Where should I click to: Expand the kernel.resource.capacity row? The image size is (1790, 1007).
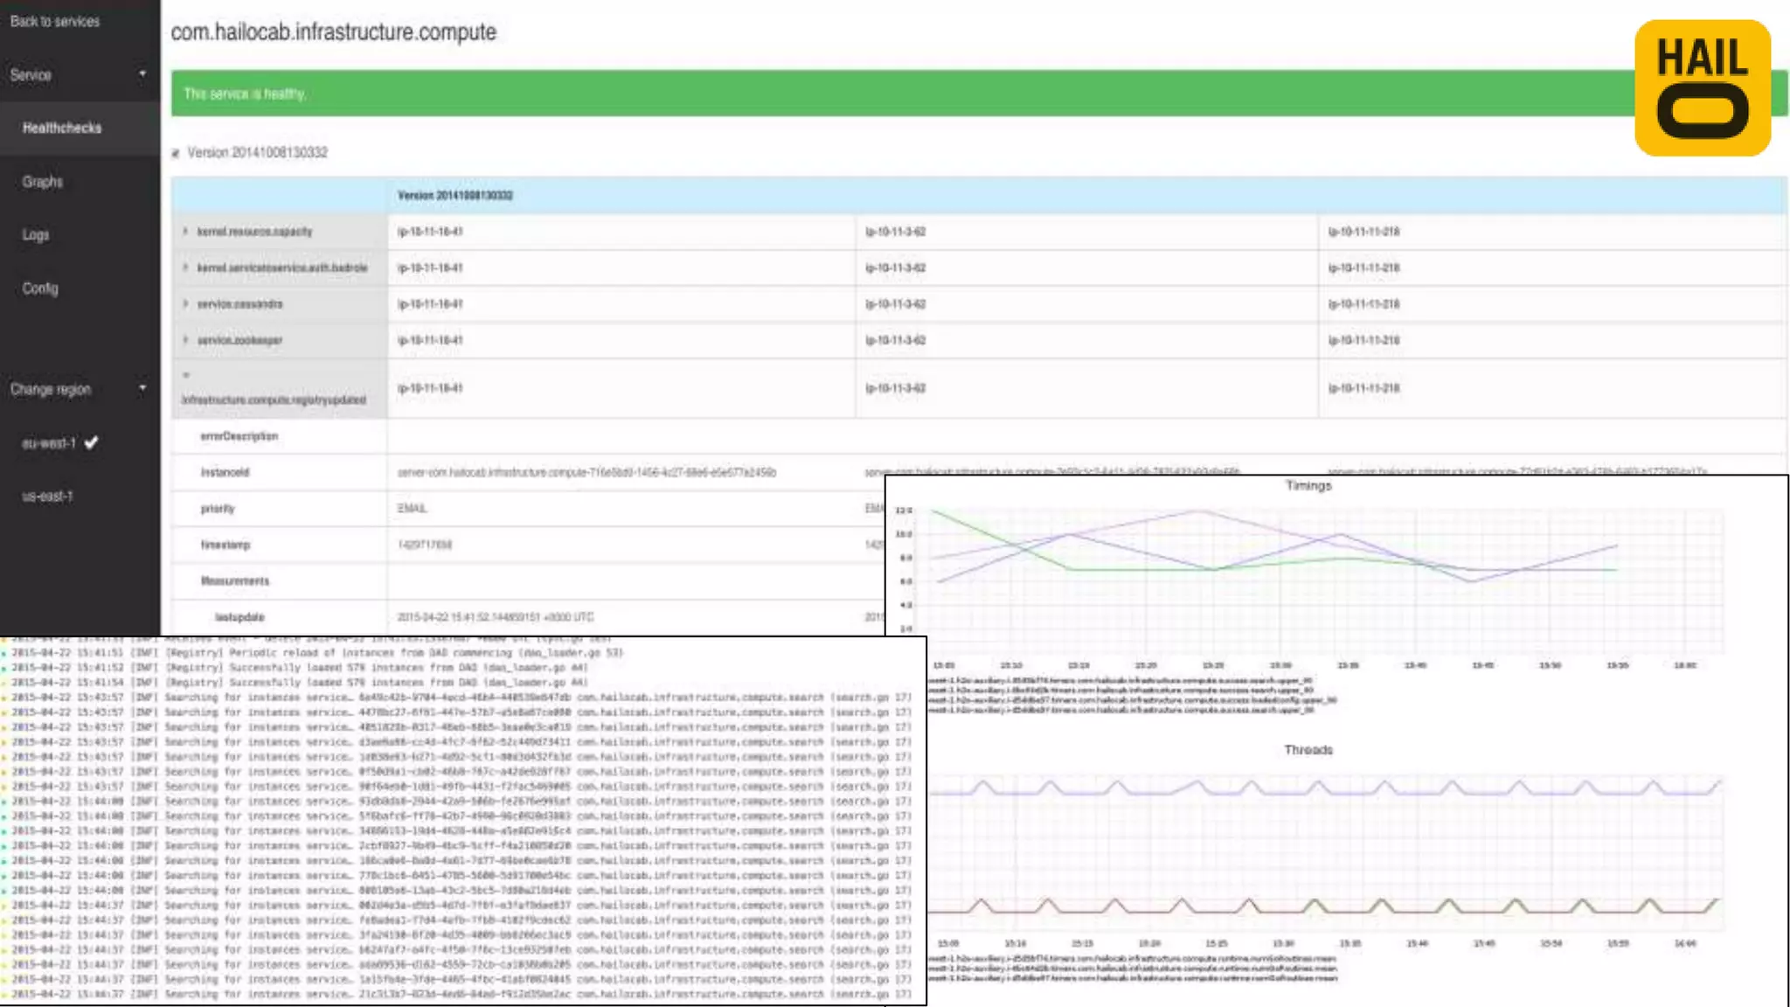[185, 232]
